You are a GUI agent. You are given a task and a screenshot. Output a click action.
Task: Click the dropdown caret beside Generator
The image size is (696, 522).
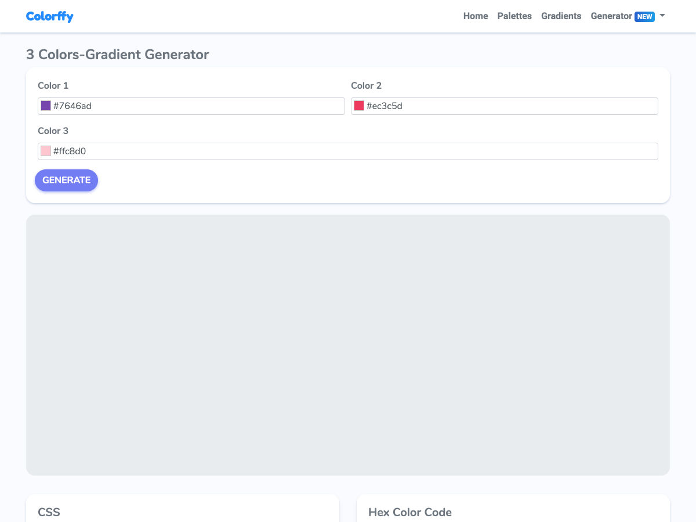662,16
